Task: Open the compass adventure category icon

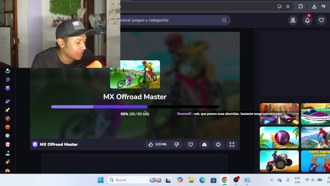Action: click(7, 119)
